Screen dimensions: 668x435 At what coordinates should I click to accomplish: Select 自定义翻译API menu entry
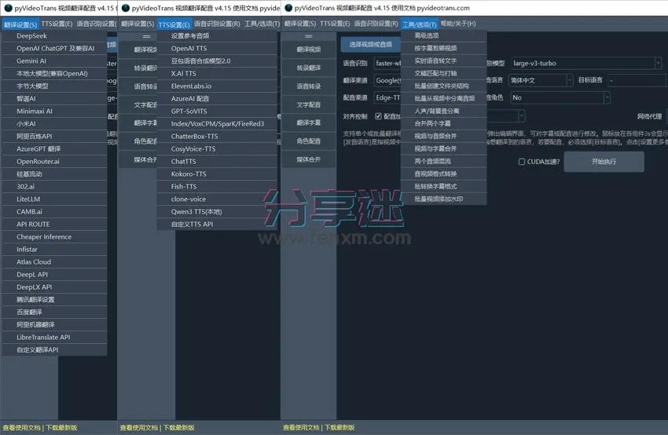[x=54, y=350]
